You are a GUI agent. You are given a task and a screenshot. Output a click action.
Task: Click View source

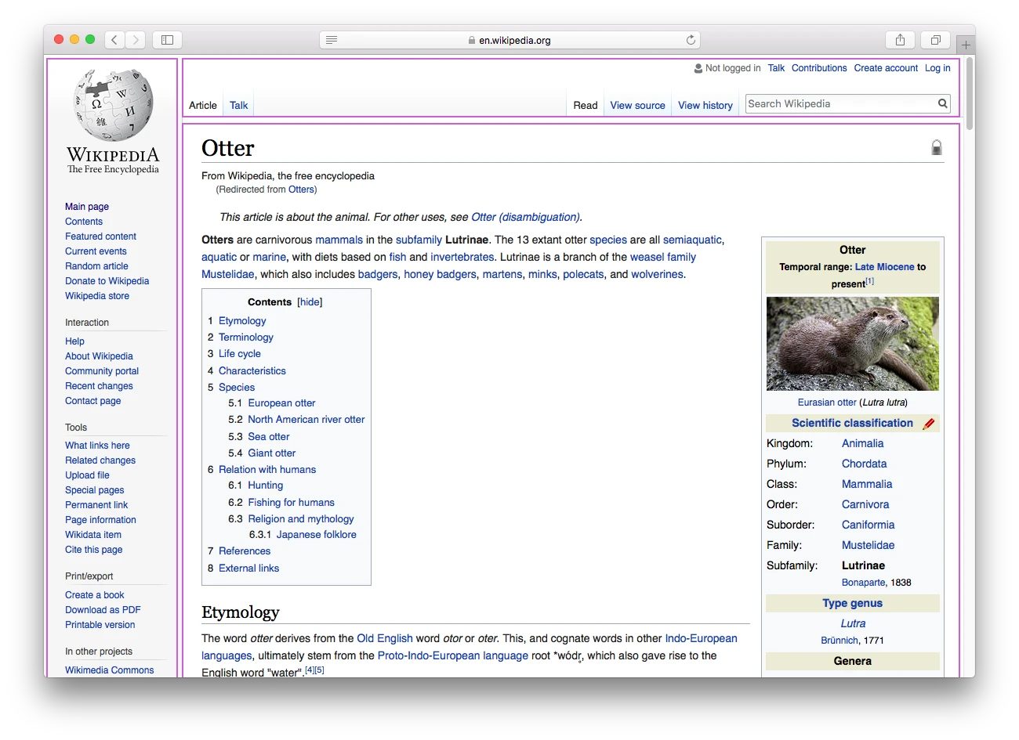[637, 104]
